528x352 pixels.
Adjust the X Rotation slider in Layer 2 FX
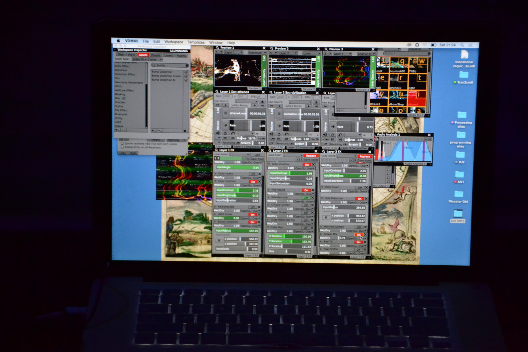290,236
